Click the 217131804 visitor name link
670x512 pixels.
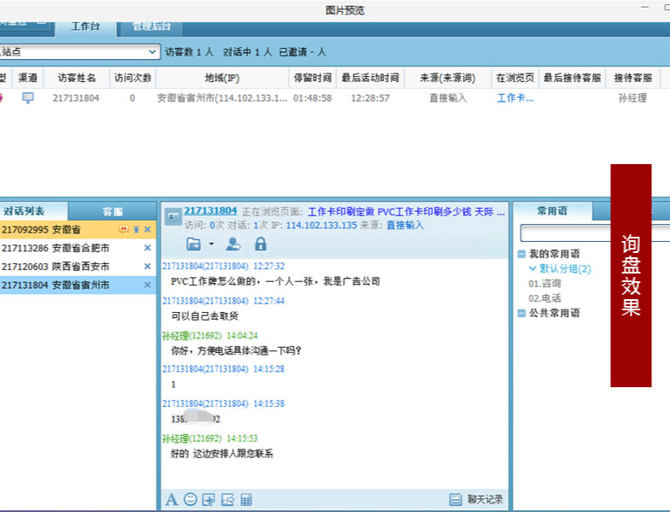coord(210,210)
